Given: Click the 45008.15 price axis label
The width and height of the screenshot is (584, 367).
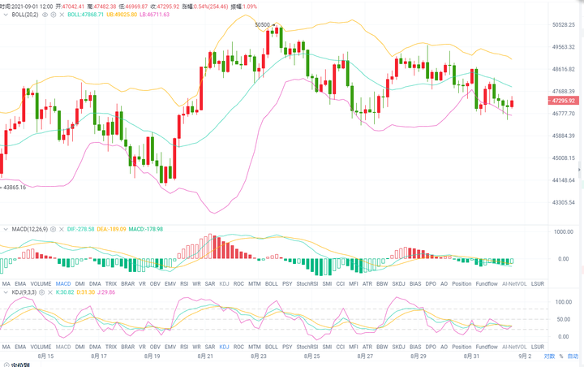Looking at the screenshot, I should pos(564,158).
